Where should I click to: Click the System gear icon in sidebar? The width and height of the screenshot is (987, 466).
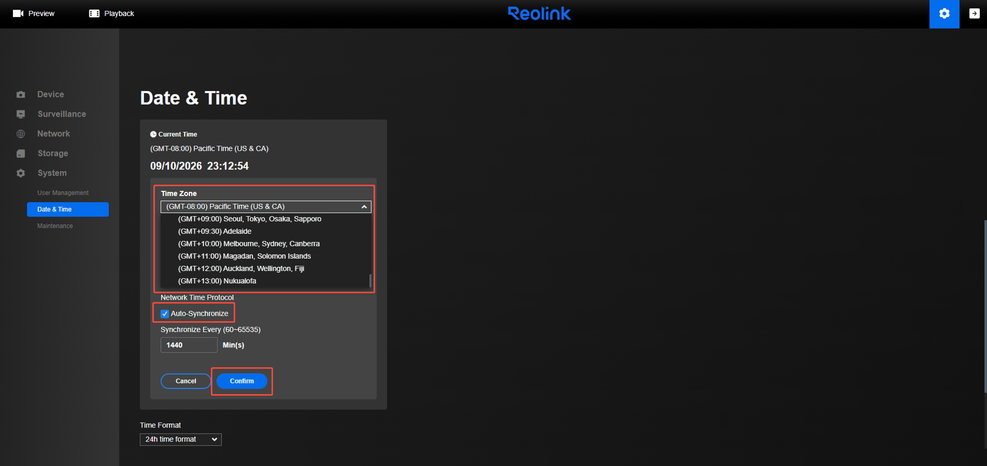point(21,173)
